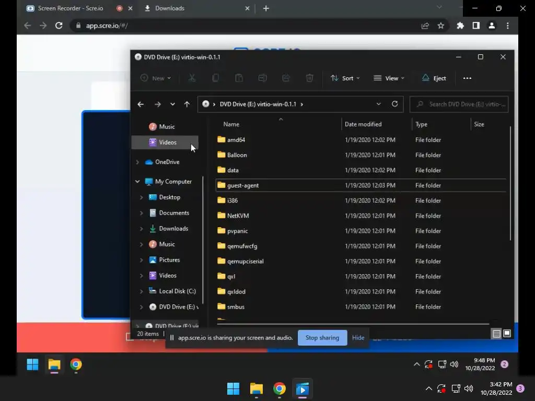Open Chrome extensions puzzle icon
535x401 pixels.
click(460, 26)
